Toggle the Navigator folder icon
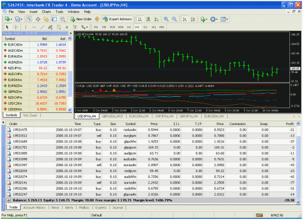303x219 pixels. pyautogui.click(x=46, y=19)
